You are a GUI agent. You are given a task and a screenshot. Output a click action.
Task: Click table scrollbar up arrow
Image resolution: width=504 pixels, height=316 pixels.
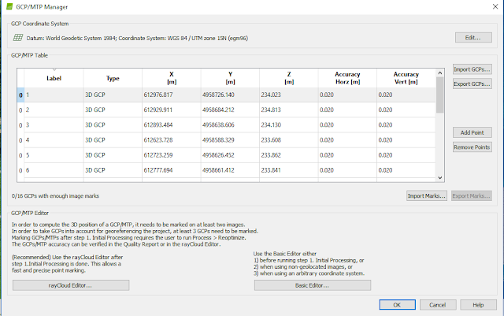point(440,73)
